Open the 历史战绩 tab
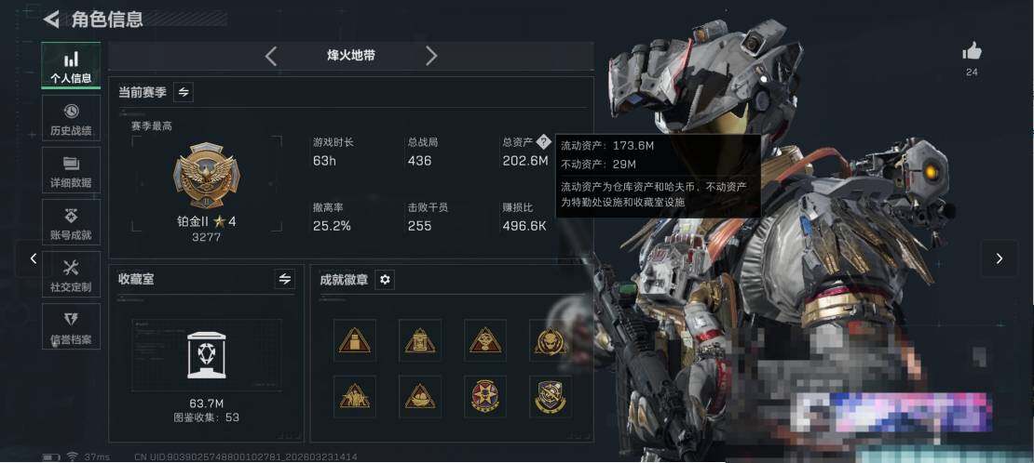The height and width of the screenshot is (463, 1034). point(71,119)
